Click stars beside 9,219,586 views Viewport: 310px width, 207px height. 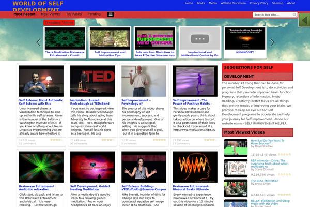pyautogui.click(x=284, y=174)
